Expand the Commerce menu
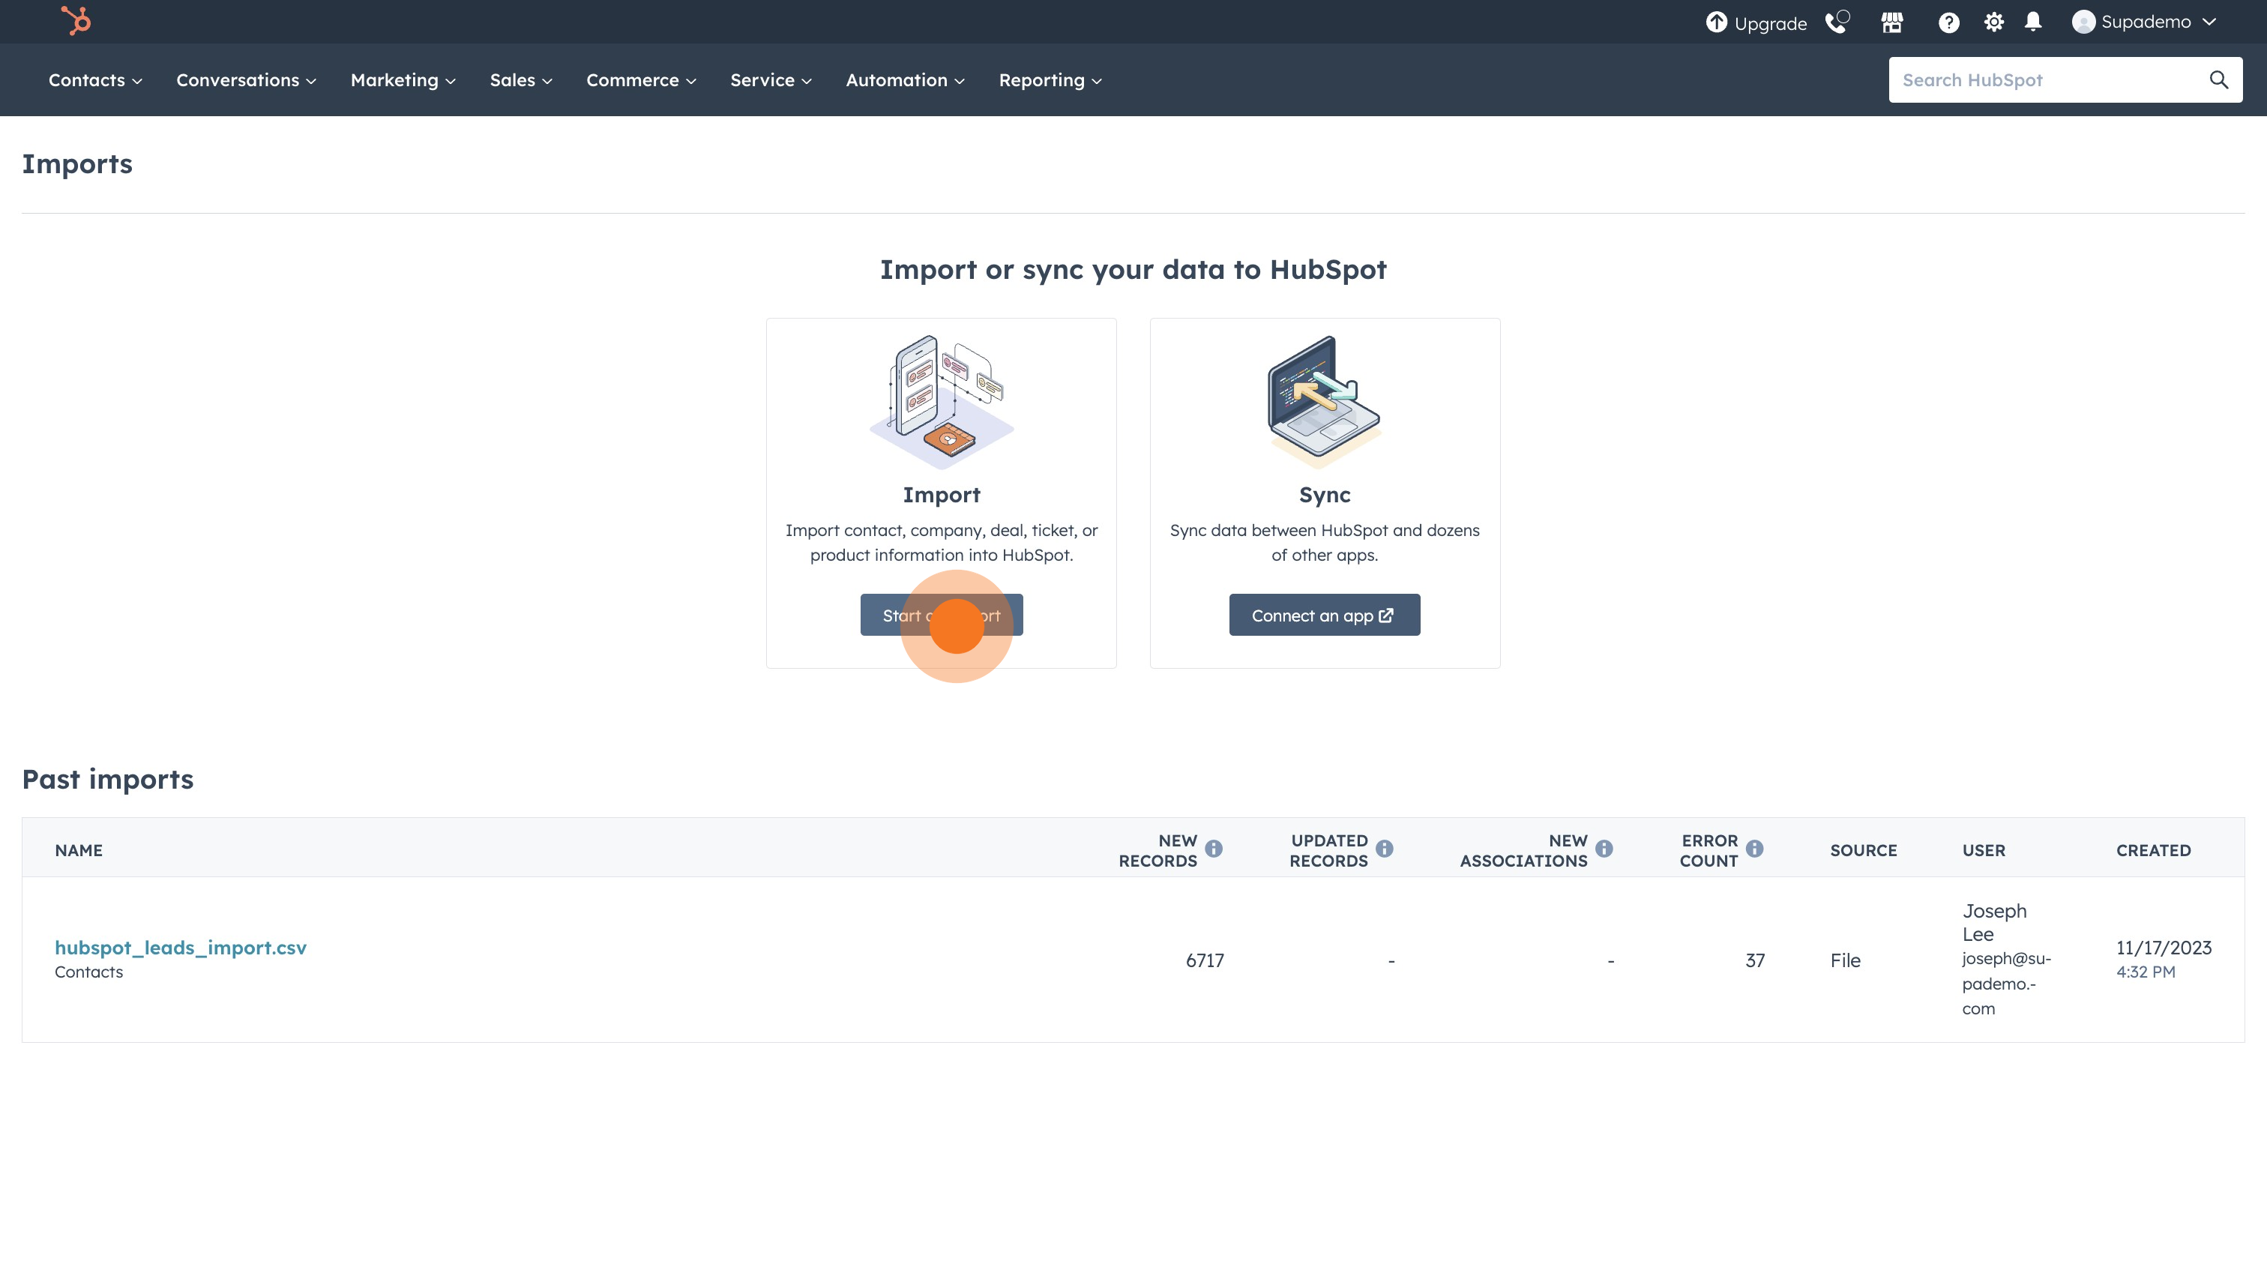The height and width of the screenshot is (1285, 2267). 642,80
